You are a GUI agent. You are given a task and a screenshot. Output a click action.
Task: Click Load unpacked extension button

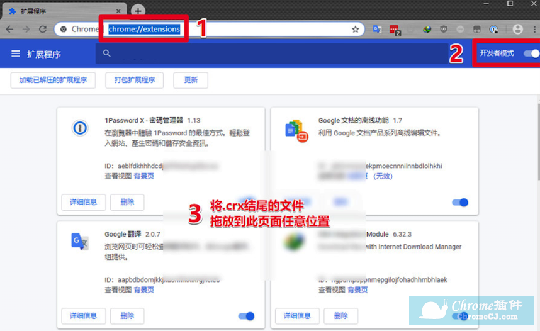point(53,81)
